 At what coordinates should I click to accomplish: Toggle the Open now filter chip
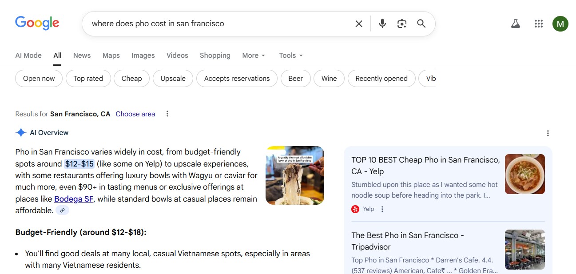click(39, 79)
